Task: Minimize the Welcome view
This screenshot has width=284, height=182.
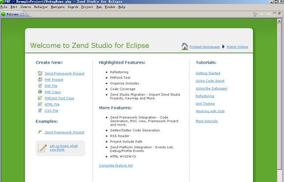Action: [x=275, y=13]
